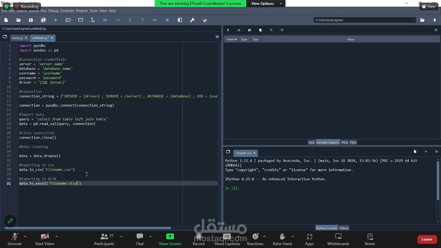Run selection or current line

[x=93, y=20]
